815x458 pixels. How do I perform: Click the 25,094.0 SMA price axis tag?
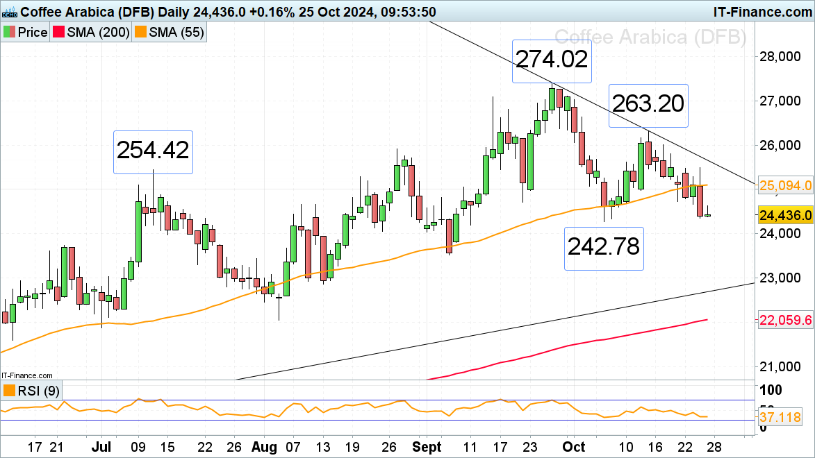pos(786,186)
